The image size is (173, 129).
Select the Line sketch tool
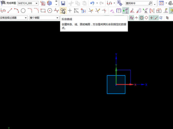tap(10, 11)
